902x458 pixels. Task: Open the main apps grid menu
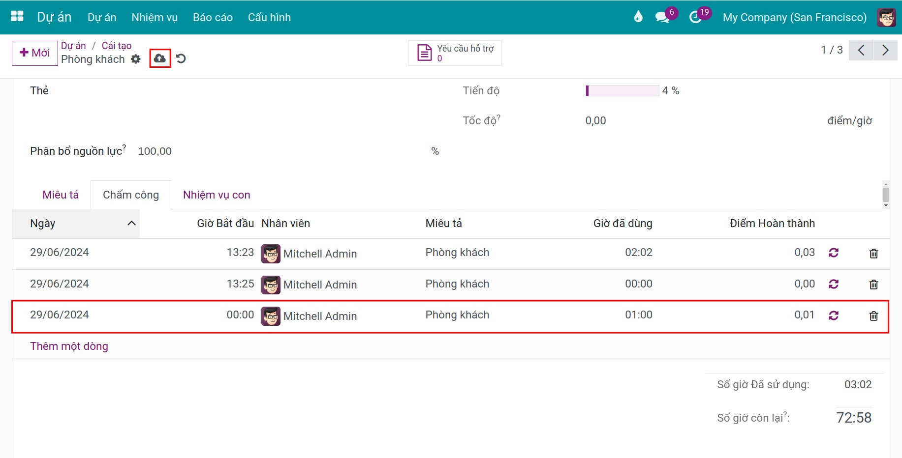(17, 17)
